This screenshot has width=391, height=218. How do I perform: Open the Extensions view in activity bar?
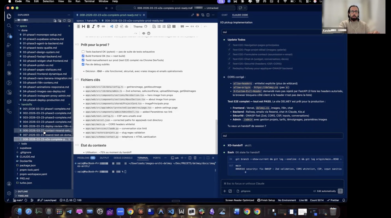pos(9,54)
